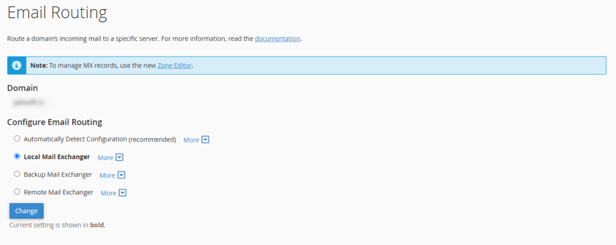This screenshot has height=245, width=616.
Task: Click the "Current setting is shown in bold" text
Action: tap(57, 225)
